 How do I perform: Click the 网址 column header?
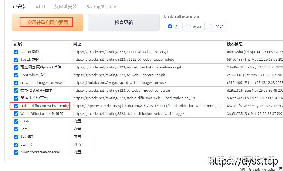point(77,44)
